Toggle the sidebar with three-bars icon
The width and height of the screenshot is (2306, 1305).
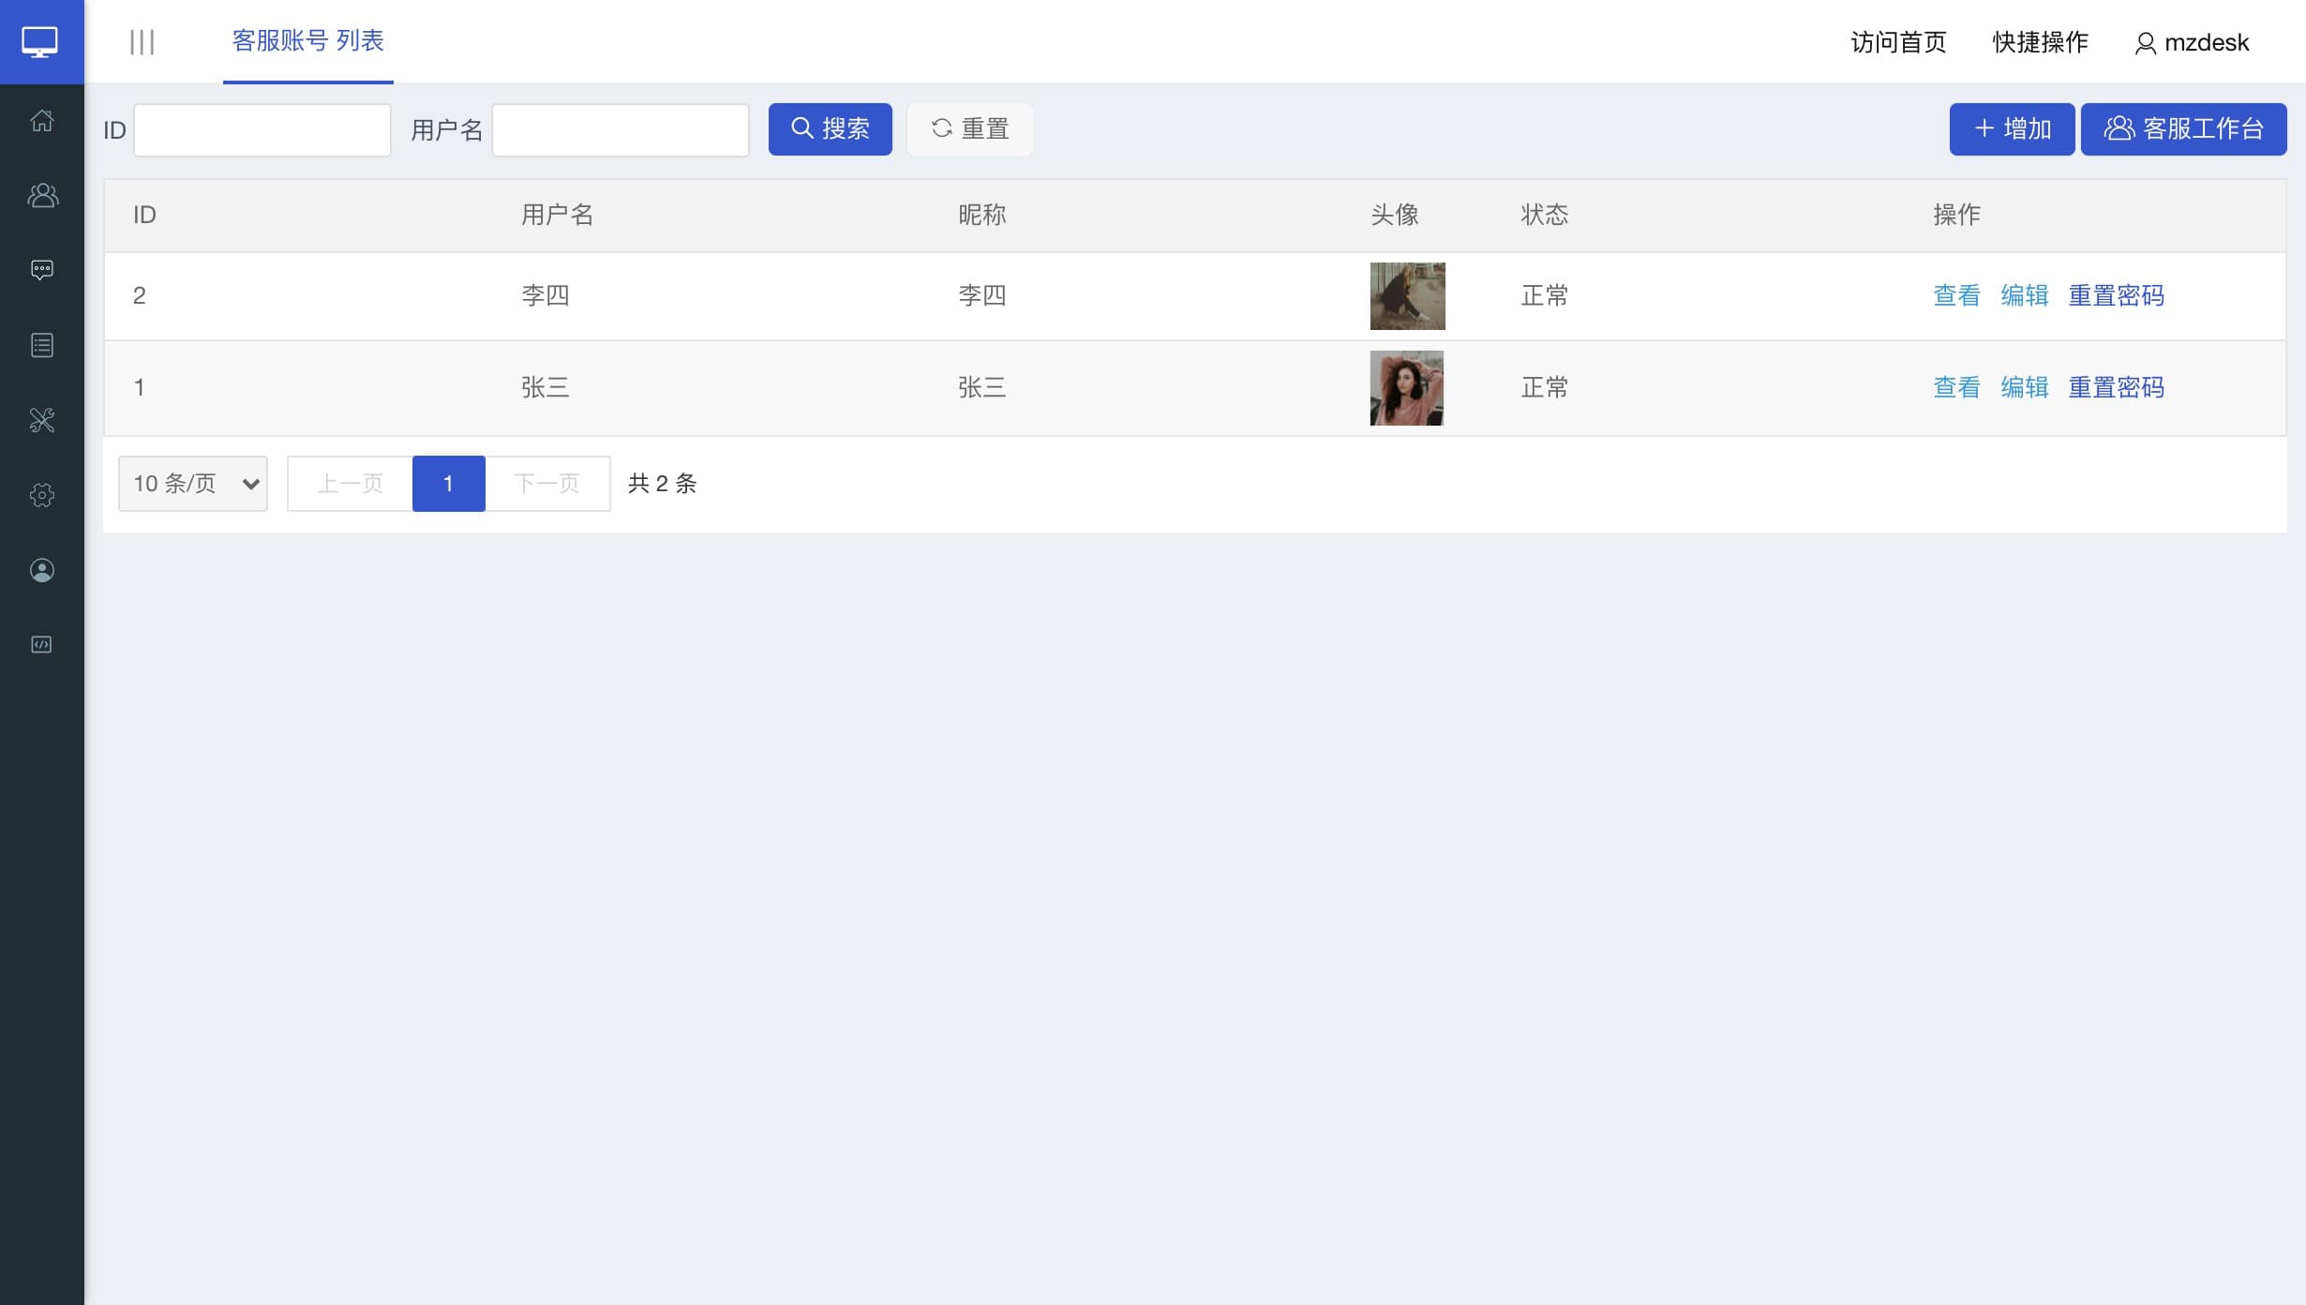tap(142, 42)
